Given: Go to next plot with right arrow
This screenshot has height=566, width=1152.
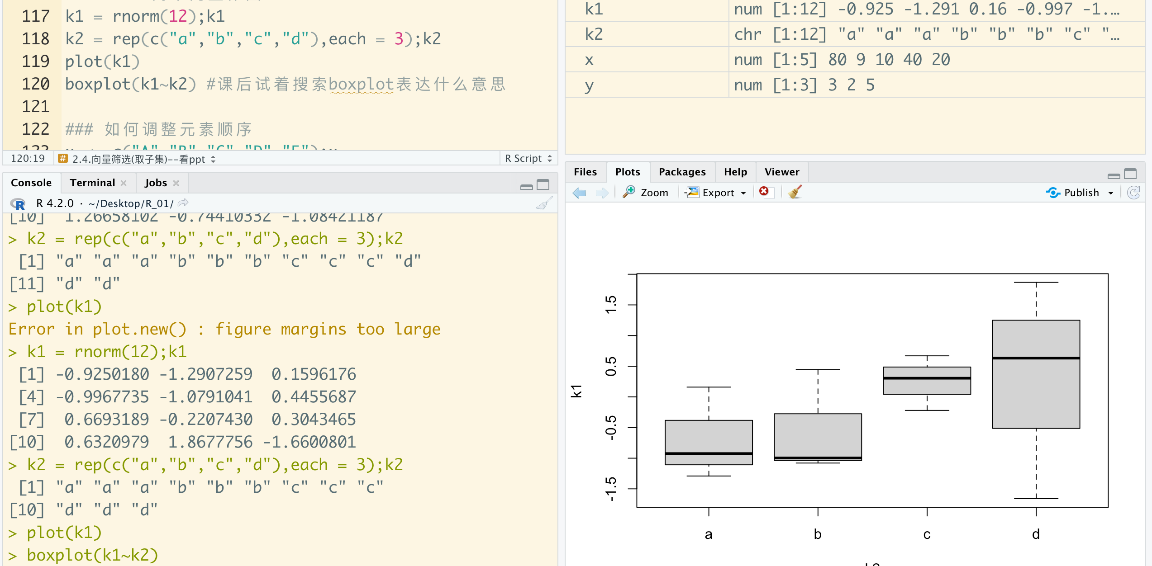Looking at the screenshot, I should [602, 193].
